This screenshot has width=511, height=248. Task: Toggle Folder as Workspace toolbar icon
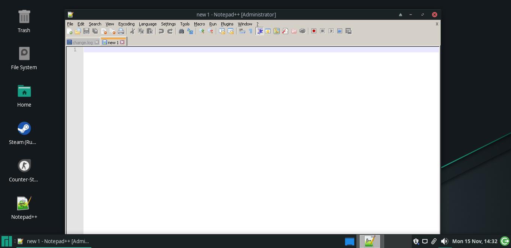click(x=294, y=31)
